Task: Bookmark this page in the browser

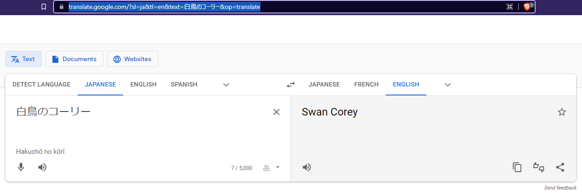Action: 44,7
